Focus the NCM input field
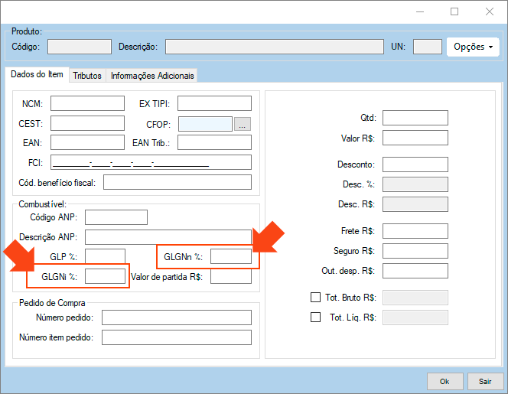 [87, 103]
